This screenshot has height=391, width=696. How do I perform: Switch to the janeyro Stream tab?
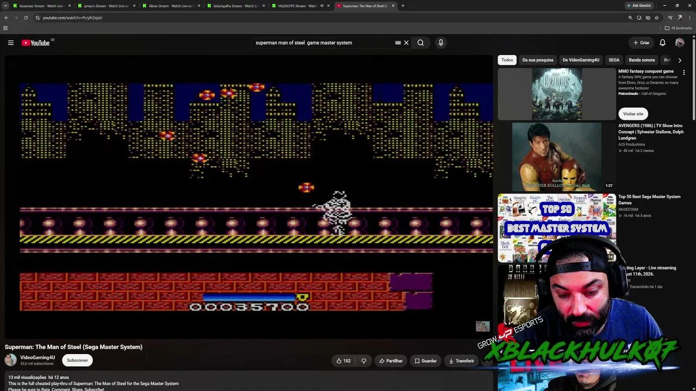107,5
